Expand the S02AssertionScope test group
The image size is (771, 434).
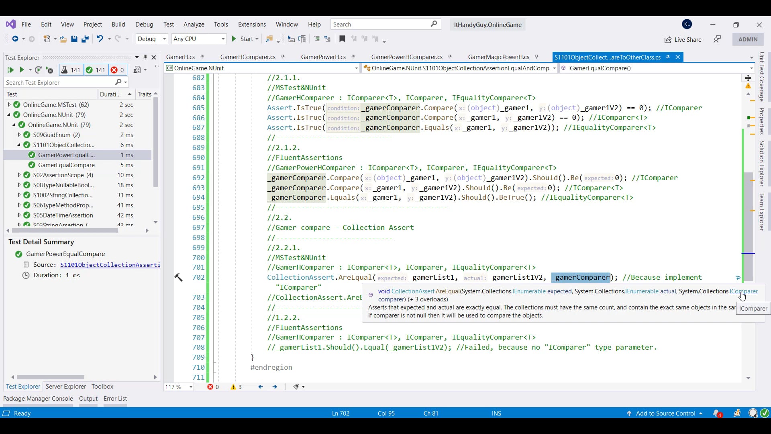click(x=19, y=175)
